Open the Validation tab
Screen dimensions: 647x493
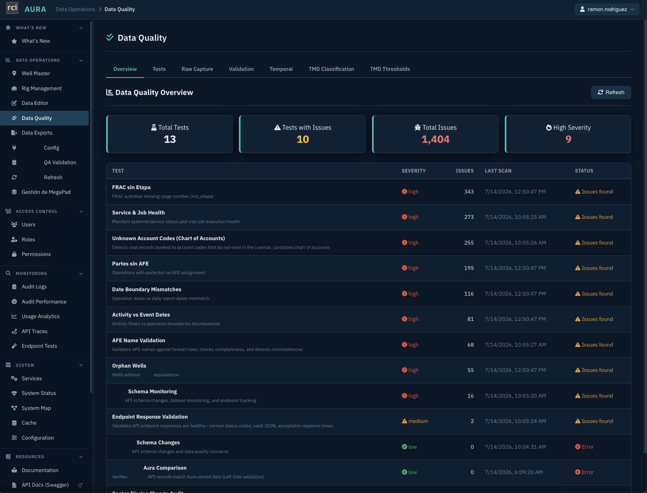click(241, 69)
